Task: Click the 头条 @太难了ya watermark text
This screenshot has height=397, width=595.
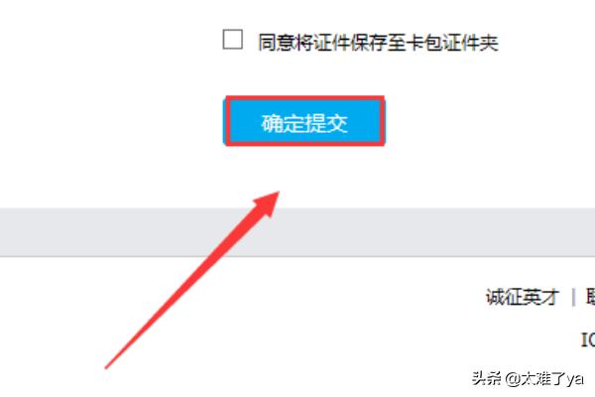Action: coord(528,379)
